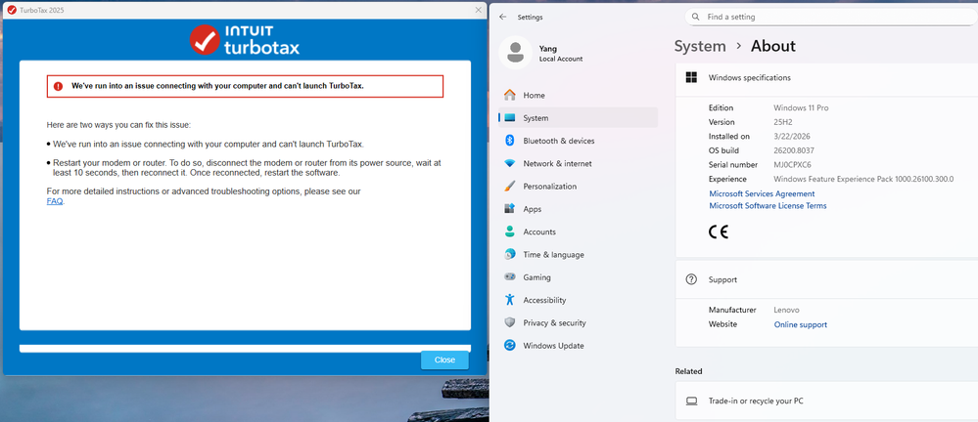Click the Gaming controller icon
Screen dimensions: 978x422
510,277
